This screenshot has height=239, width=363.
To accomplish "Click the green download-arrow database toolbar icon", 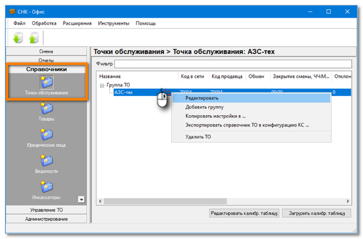I will (18, 38).
